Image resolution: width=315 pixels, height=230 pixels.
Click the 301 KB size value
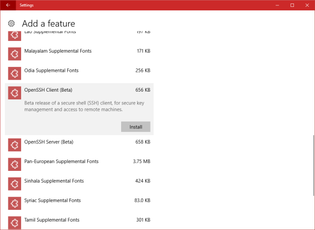[143, 220]
